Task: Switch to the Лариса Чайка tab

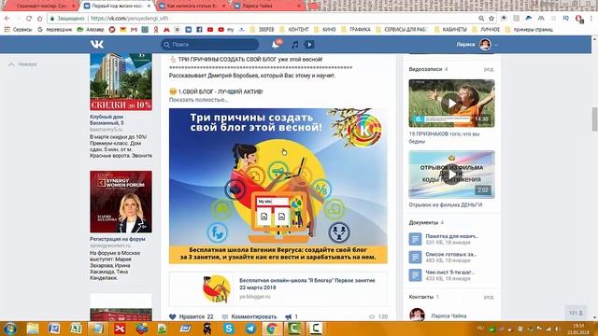Action: pyautogui.click(x=267, y=7)
